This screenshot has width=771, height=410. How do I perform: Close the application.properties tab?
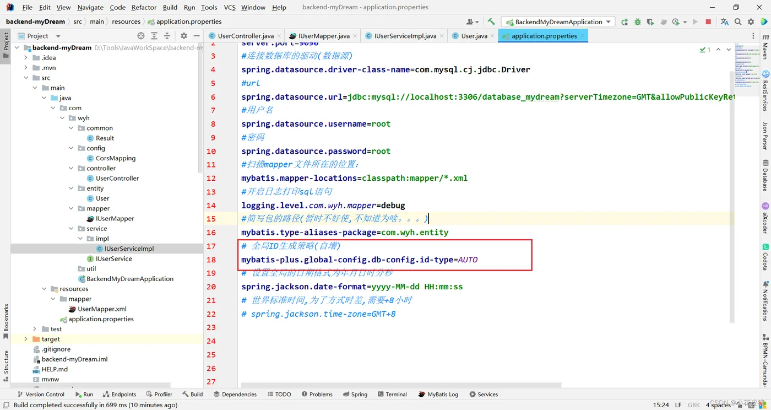[x=583, y=36]
